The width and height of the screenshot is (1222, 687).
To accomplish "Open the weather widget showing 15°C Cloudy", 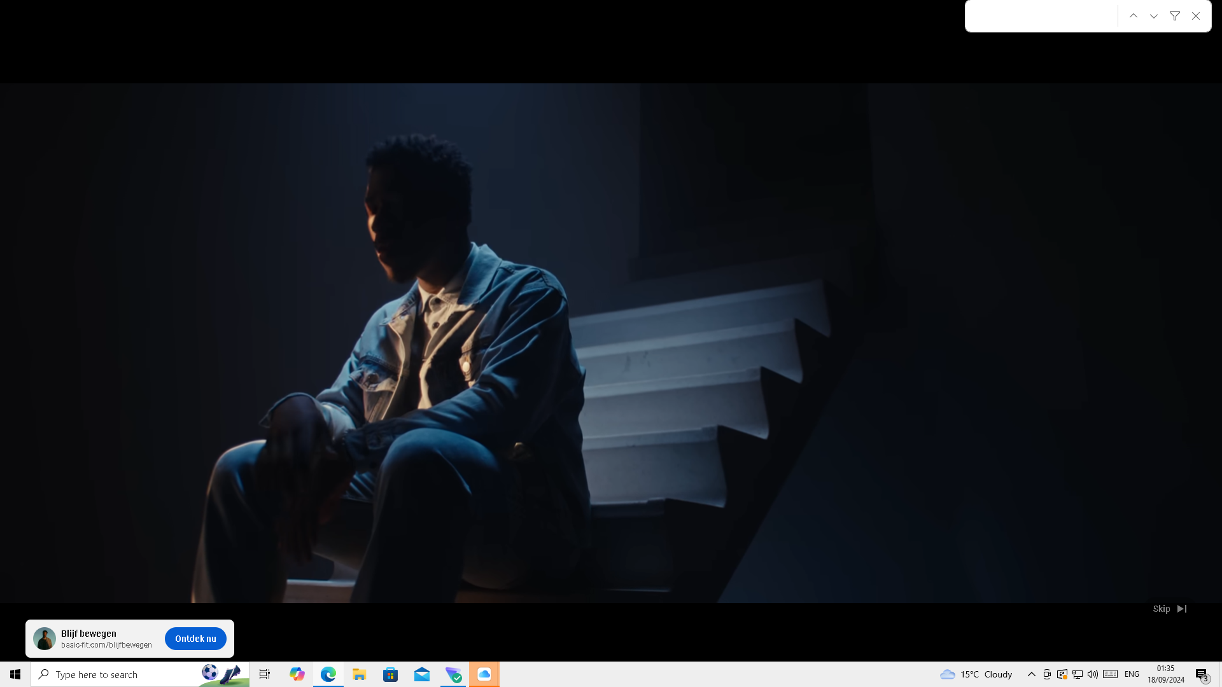I will (x=976, y=674).
